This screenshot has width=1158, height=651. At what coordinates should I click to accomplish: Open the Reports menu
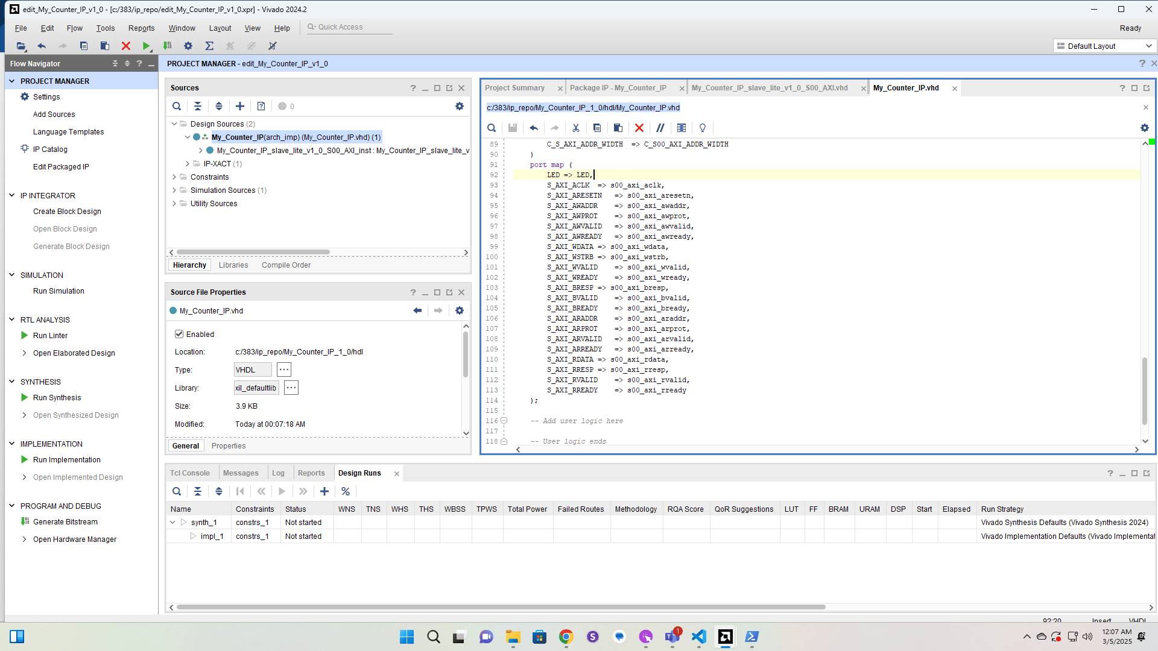(141, 28)
